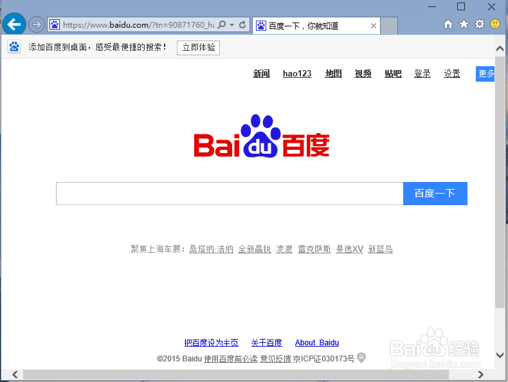The height and width of the screenshot is (382, 508).
Task: Expand the blue 更多 menu
Action: pos(485,74)
